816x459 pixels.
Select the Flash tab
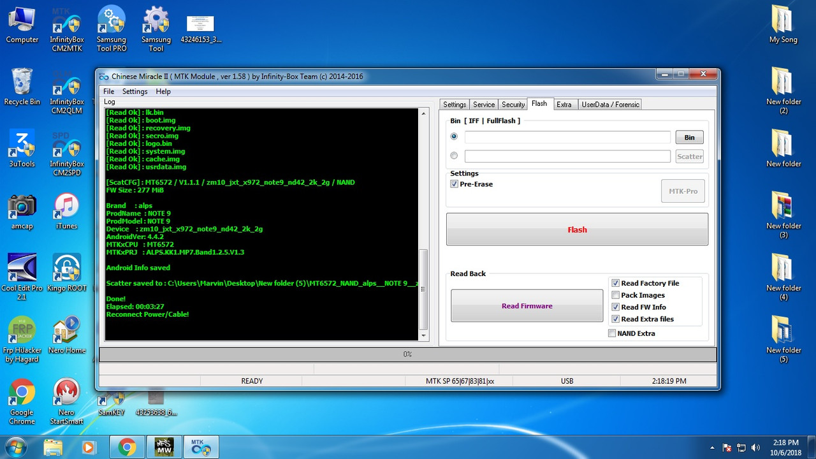tap(539, 104)
